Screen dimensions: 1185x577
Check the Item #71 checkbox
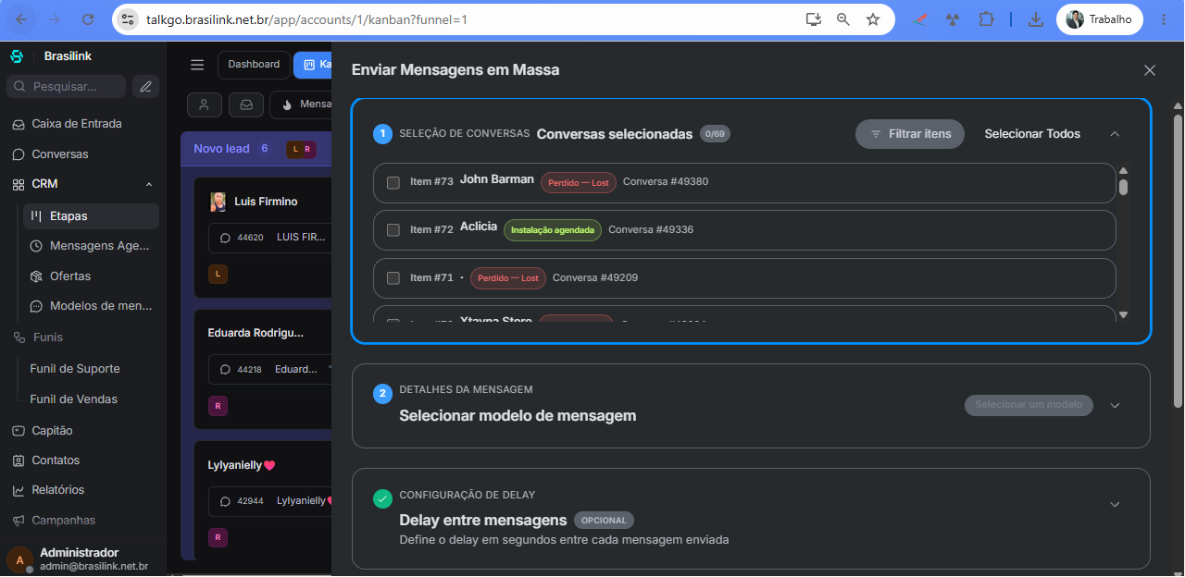[x=393, y=277]
